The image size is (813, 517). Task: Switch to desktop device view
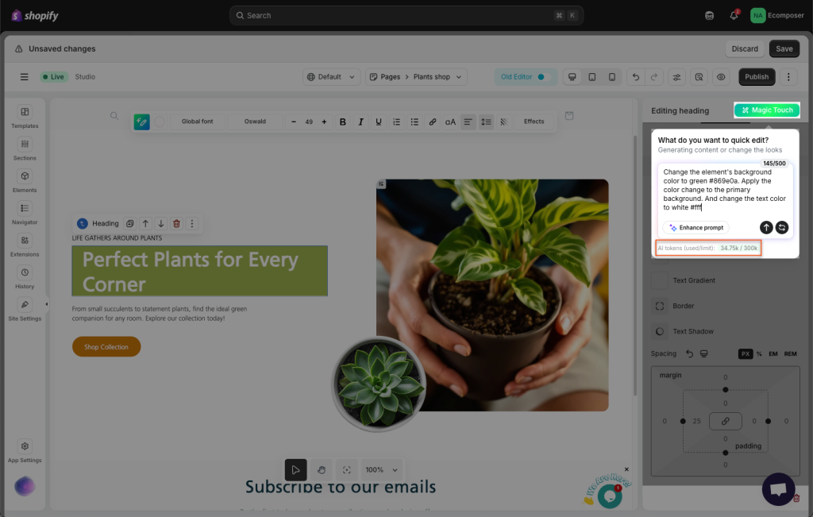[x=572, y=77]
